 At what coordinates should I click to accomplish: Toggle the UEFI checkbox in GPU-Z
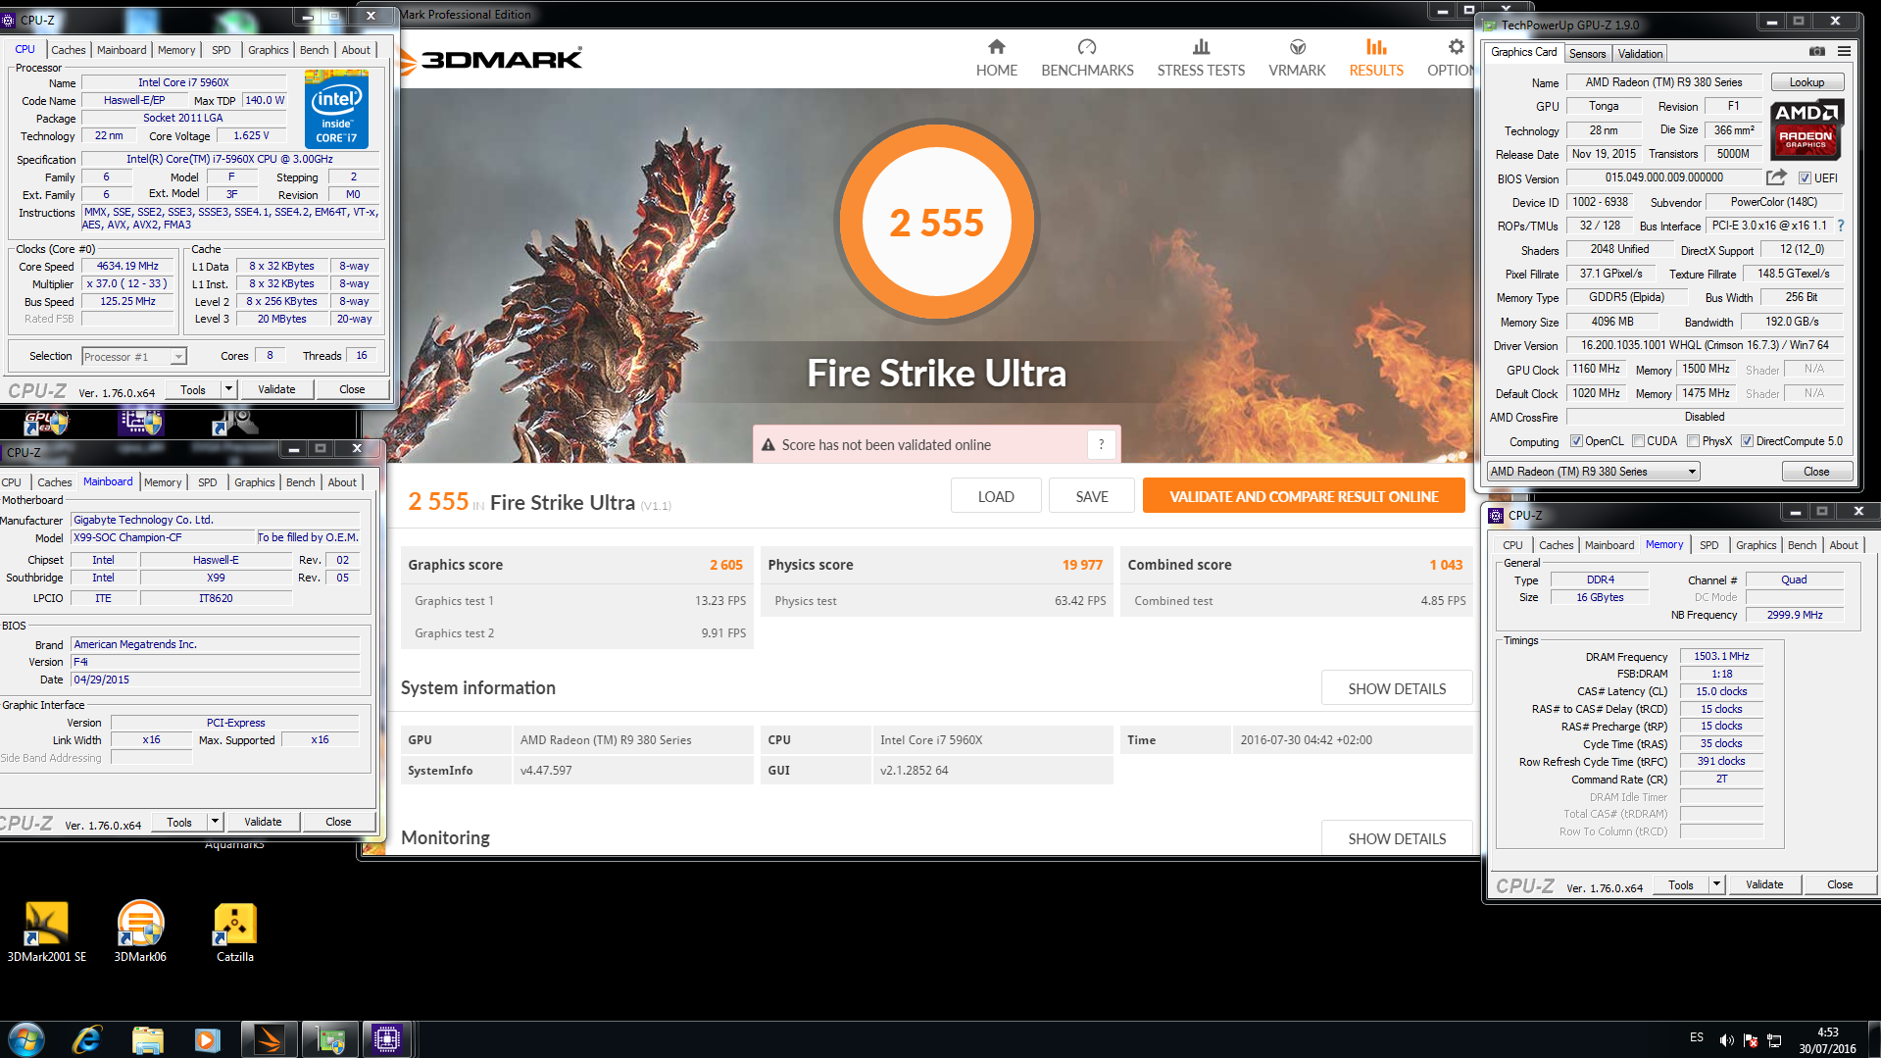(1805, 177)
